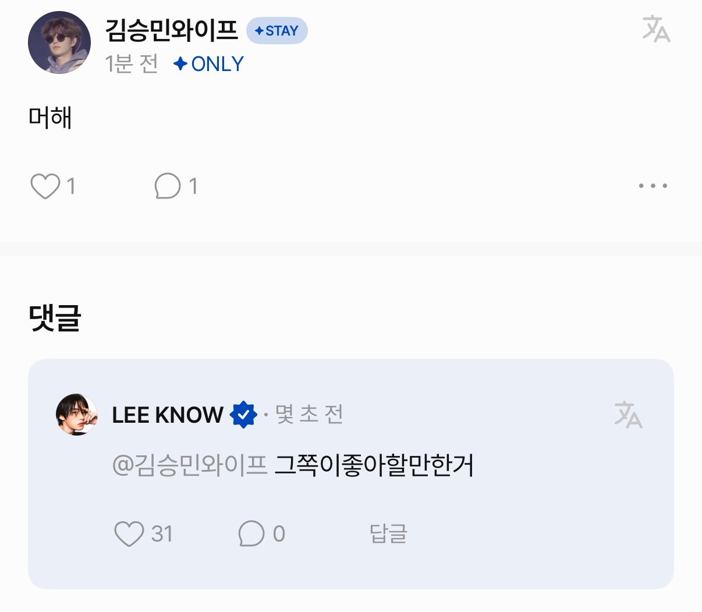Image resolution: width=702 pixels, height=612 pixels.
Task: Translate LEE KNOW's comment
Action: coord(628,415)
